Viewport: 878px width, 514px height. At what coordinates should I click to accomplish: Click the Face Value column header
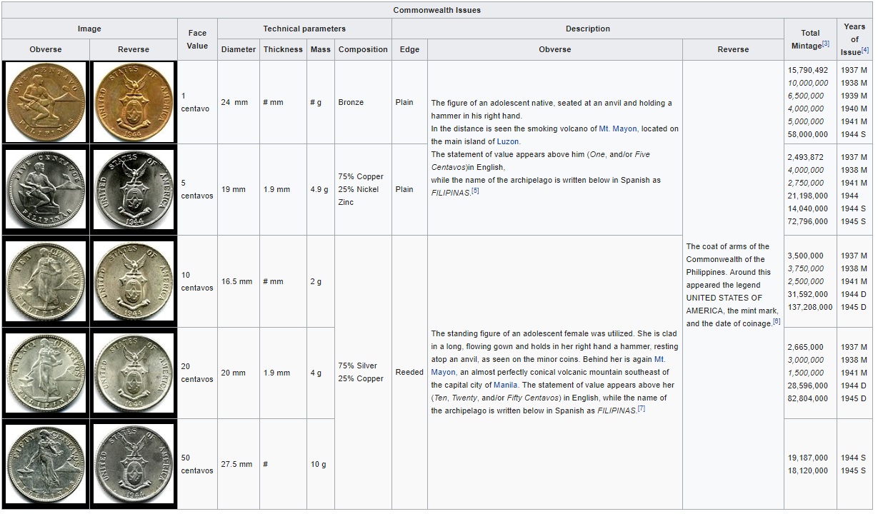pyautogui.click(x=197, y=39)
